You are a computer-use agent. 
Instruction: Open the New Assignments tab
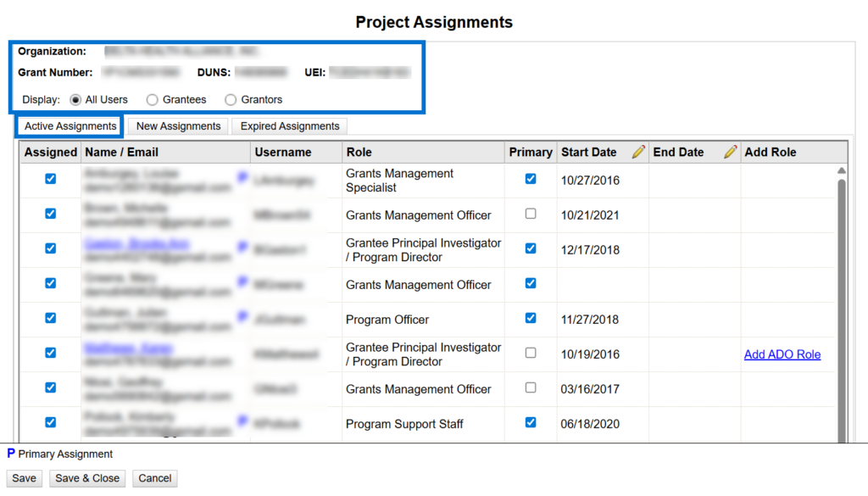pyautogui.click(x=178, y=126)
